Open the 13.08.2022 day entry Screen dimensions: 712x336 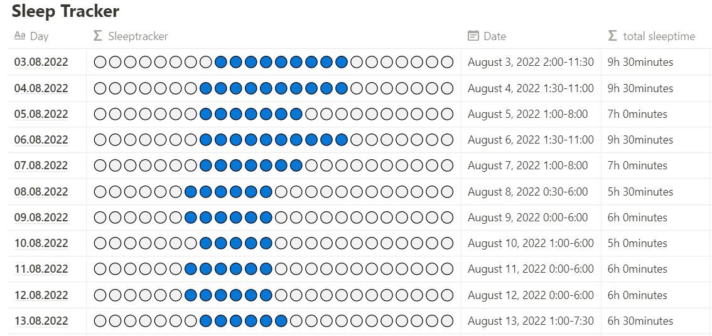41,321
